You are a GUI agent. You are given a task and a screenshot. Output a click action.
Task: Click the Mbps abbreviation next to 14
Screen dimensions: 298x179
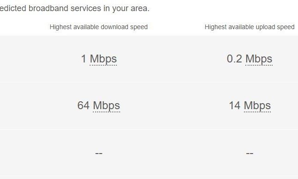[257, 106]
